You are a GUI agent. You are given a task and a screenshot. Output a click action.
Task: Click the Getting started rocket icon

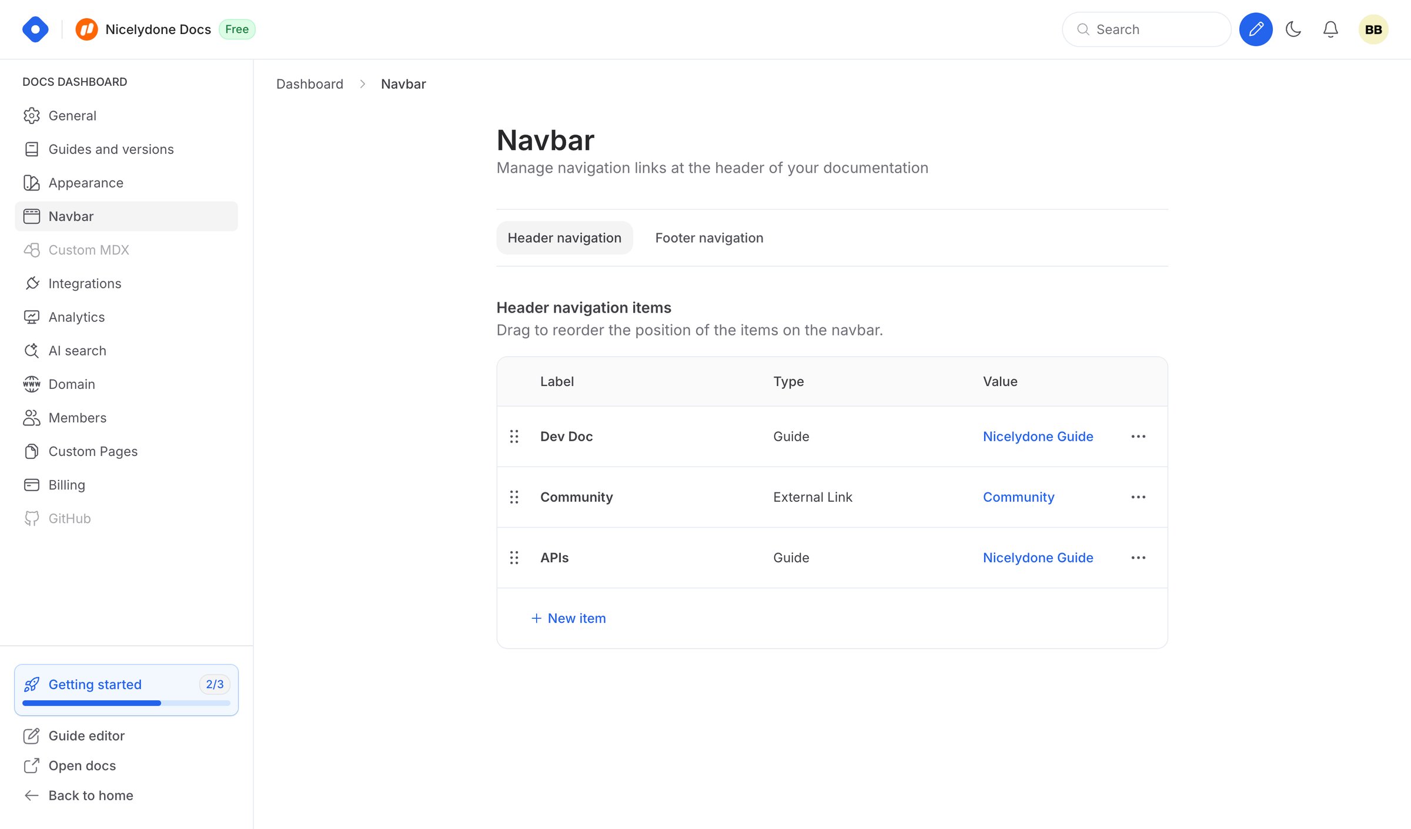(32, 684)
